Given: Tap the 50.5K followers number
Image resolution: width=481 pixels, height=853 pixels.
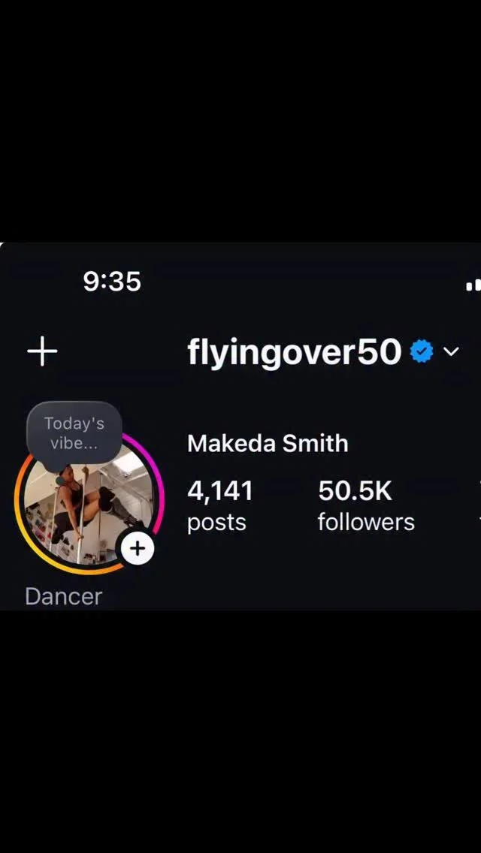Looking at the screenshot, I should (355, 492).
